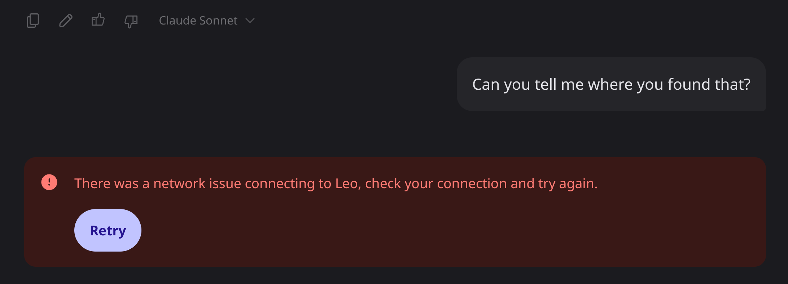Switch model via Claude Sonnet selector
The height and width of the screenshot is (284, 788).
pyautogui.click(x=198, y=21)
